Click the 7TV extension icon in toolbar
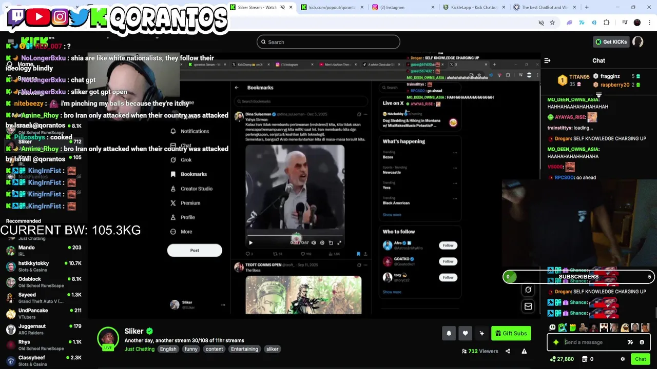The image size is (657, 369). 582,23
